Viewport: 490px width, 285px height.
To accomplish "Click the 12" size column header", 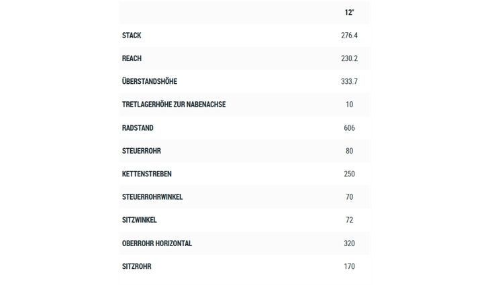I will [349, 13].
